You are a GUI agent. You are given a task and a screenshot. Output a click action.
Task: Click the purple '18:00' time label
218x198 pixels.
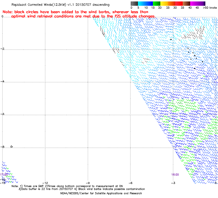(x=175, y=175)
